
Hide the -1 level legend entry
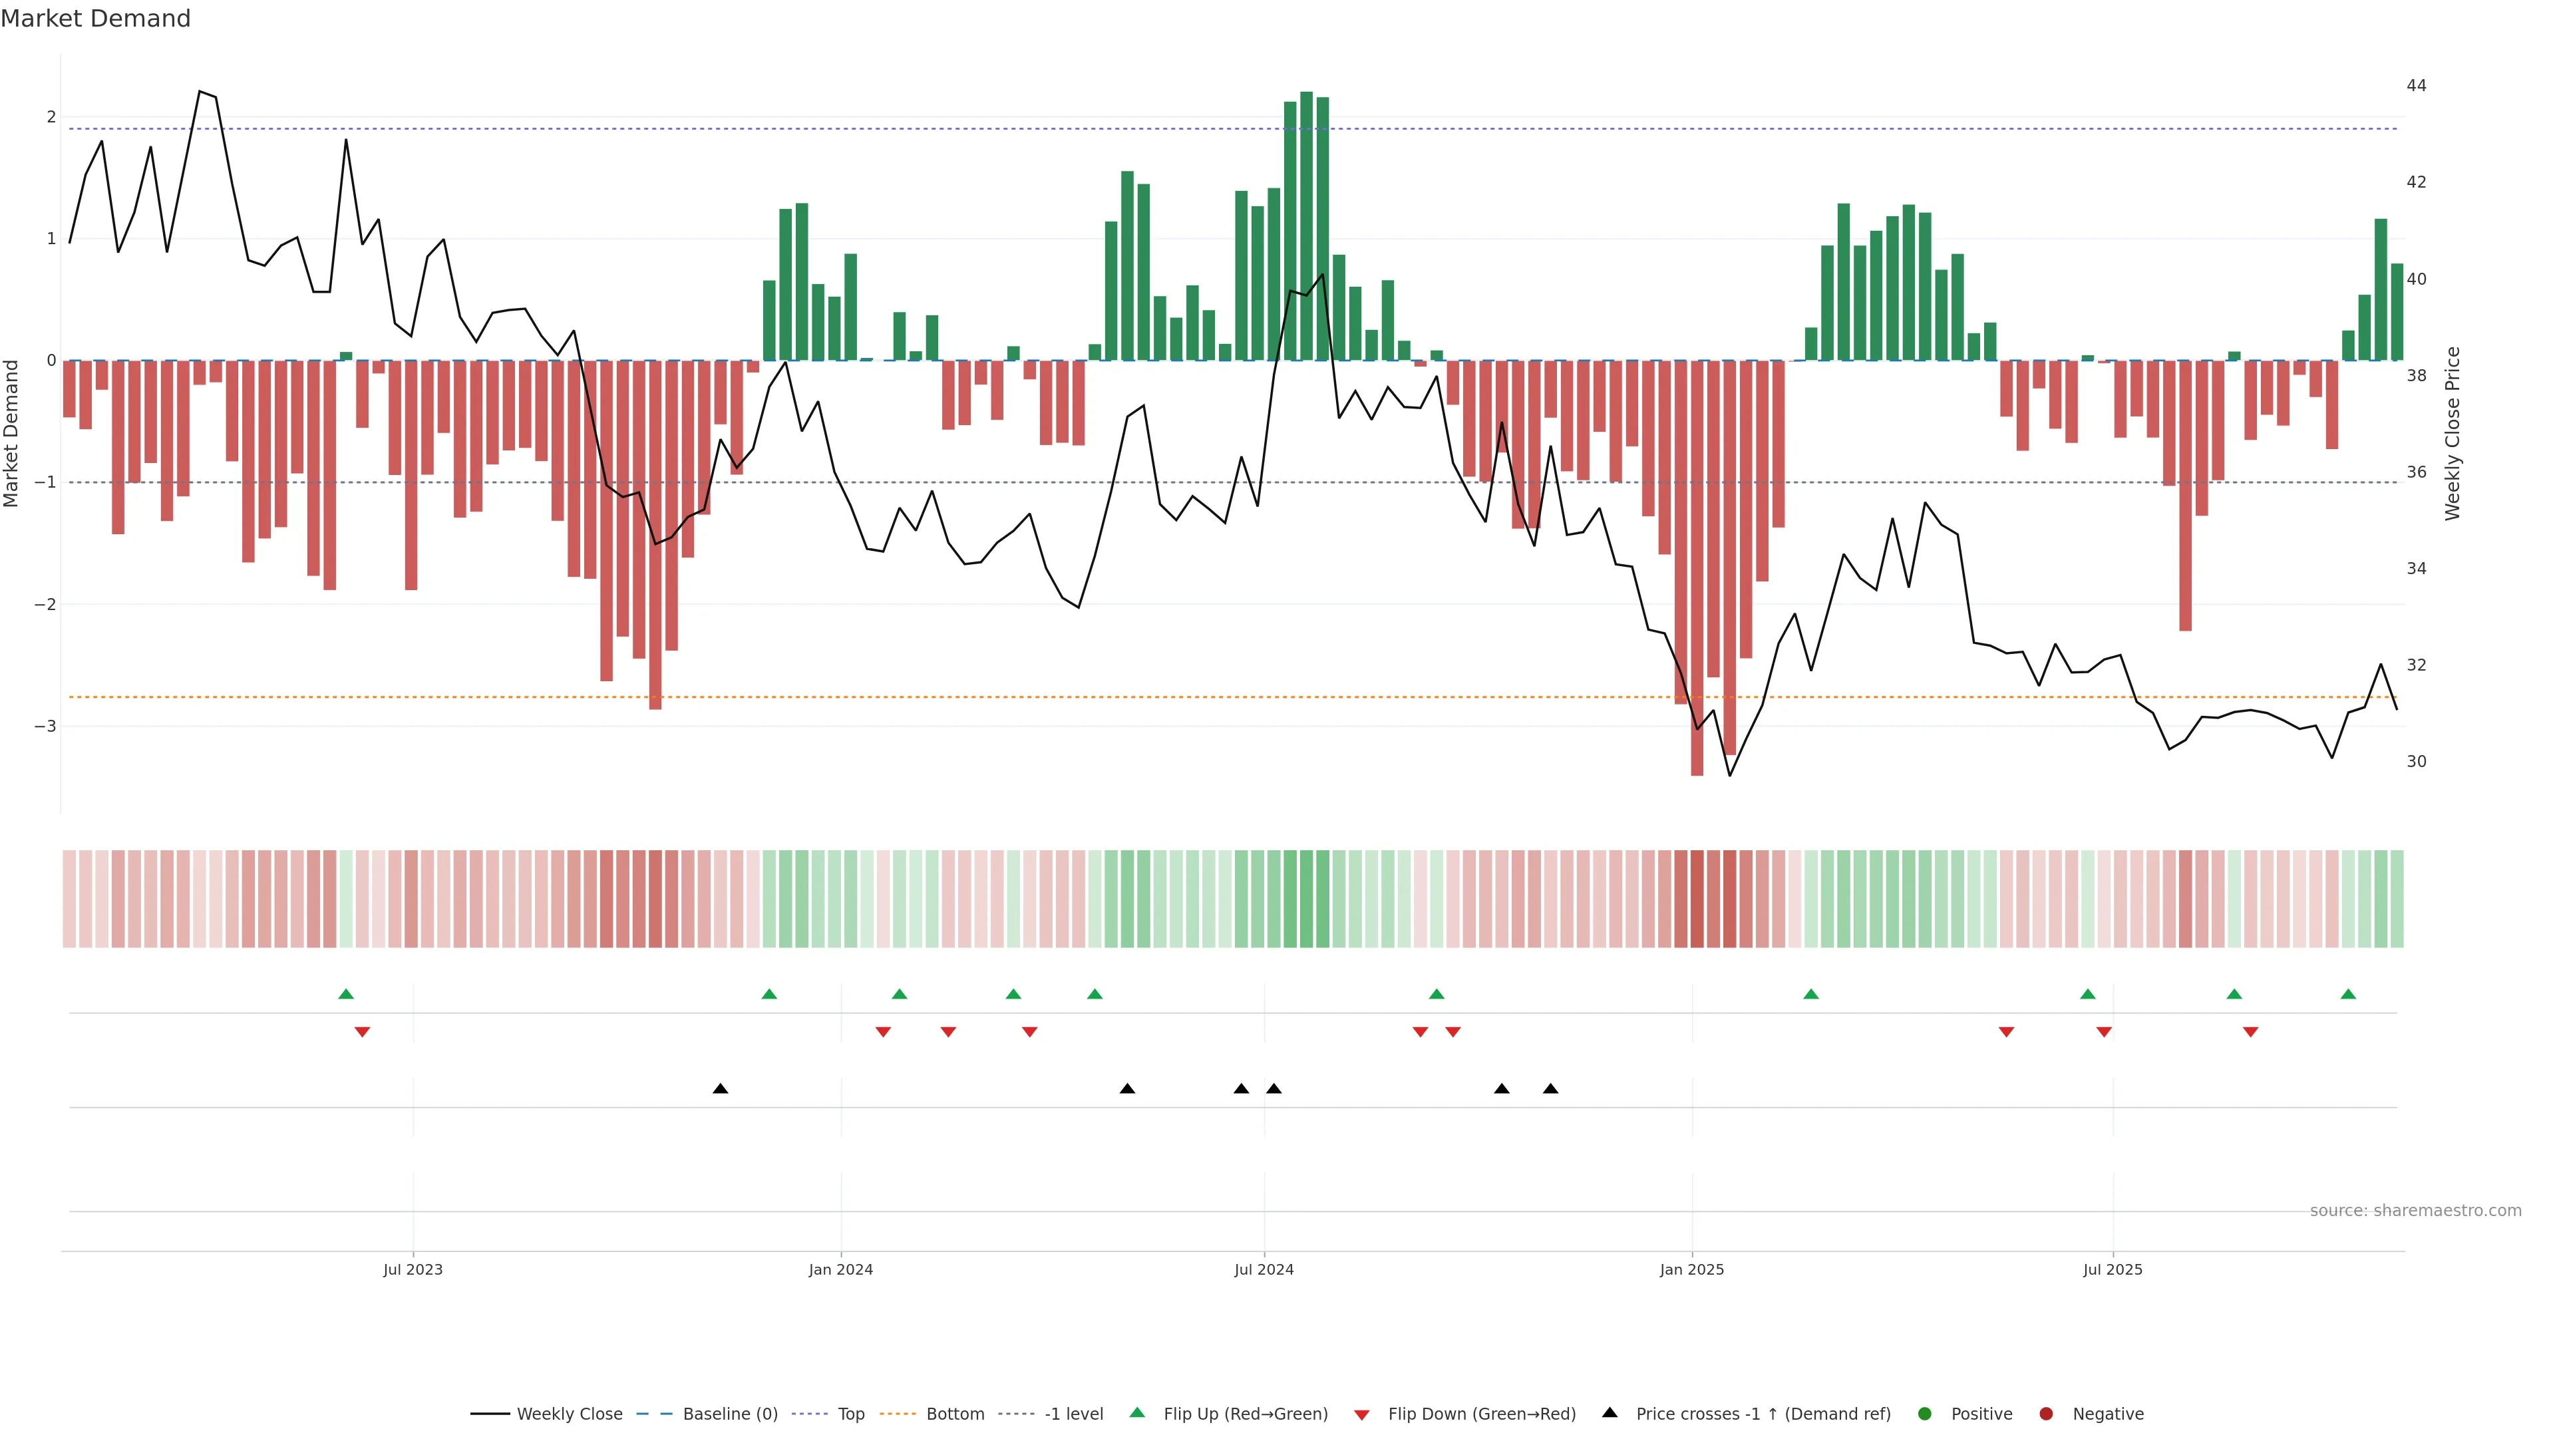click(1073, 1413)
